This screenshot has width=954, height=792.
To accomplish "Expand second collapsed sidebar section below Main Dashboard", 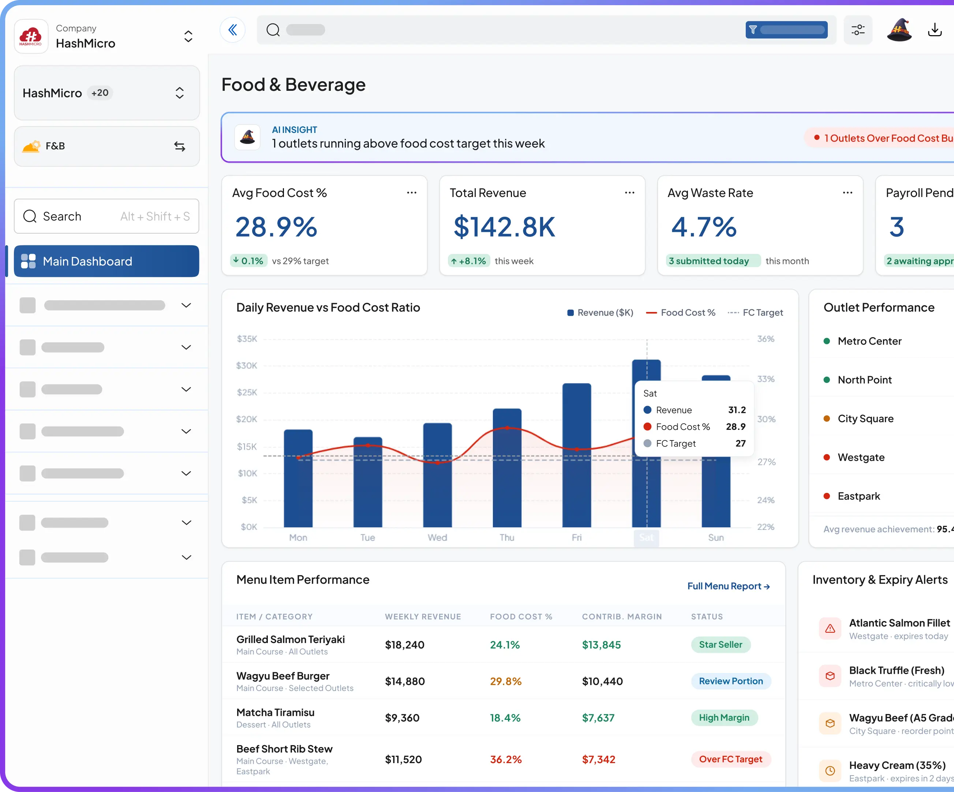I will point(186,347).
